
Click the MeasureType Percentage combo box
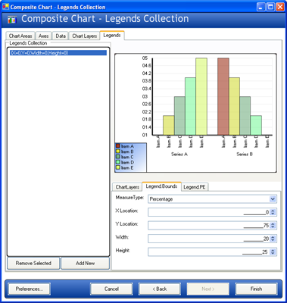click(x=212, y=199)
